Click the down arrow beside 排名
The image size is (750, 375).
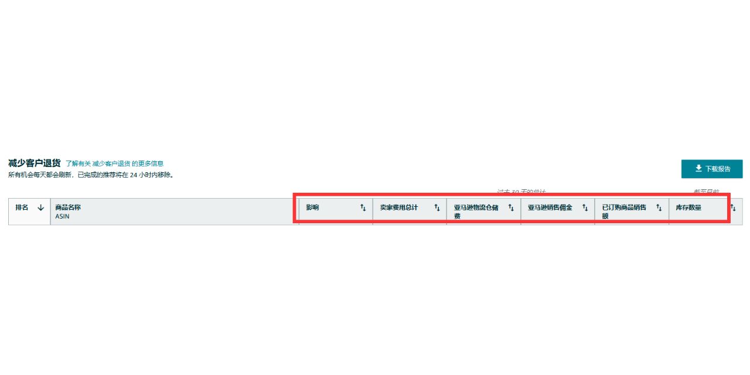[40, 207]
